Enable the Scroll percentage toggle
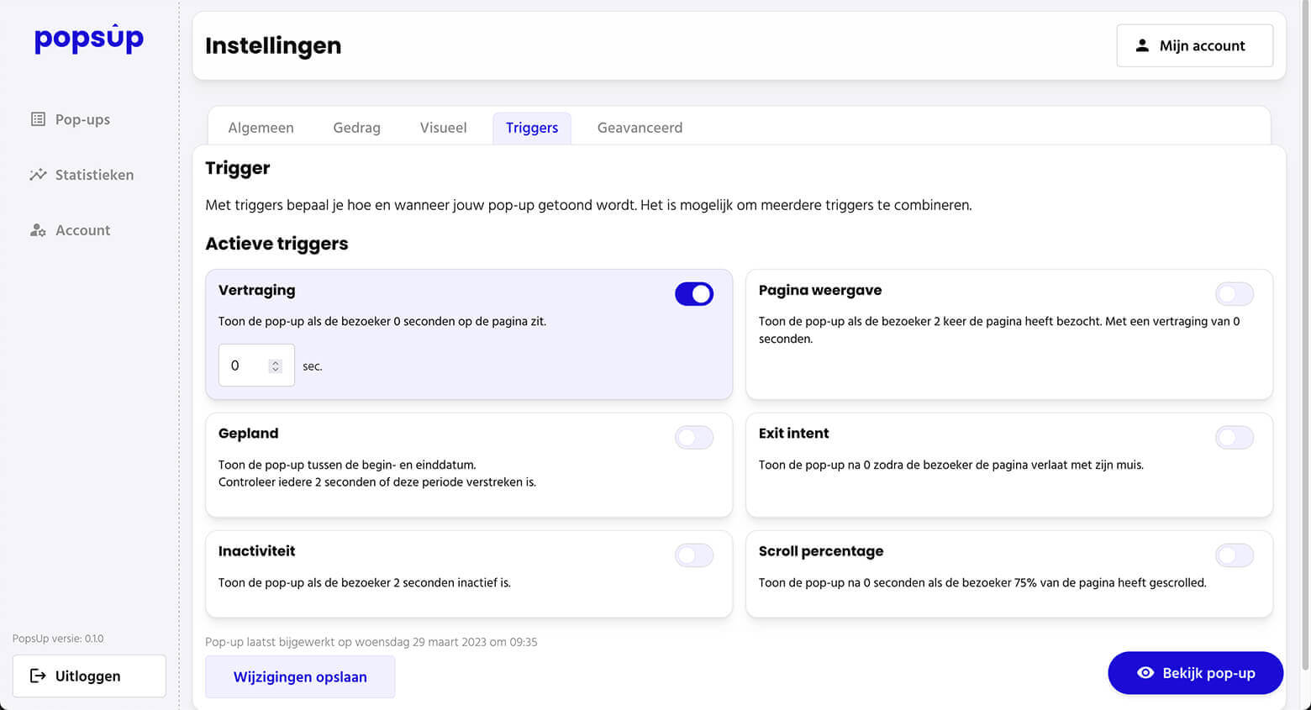The image size is (1311, 710). [x=1234, y=555]
